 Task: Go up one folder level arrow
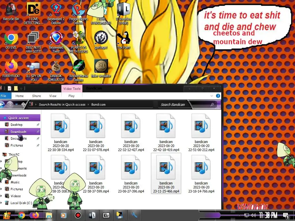pos(23,104)
